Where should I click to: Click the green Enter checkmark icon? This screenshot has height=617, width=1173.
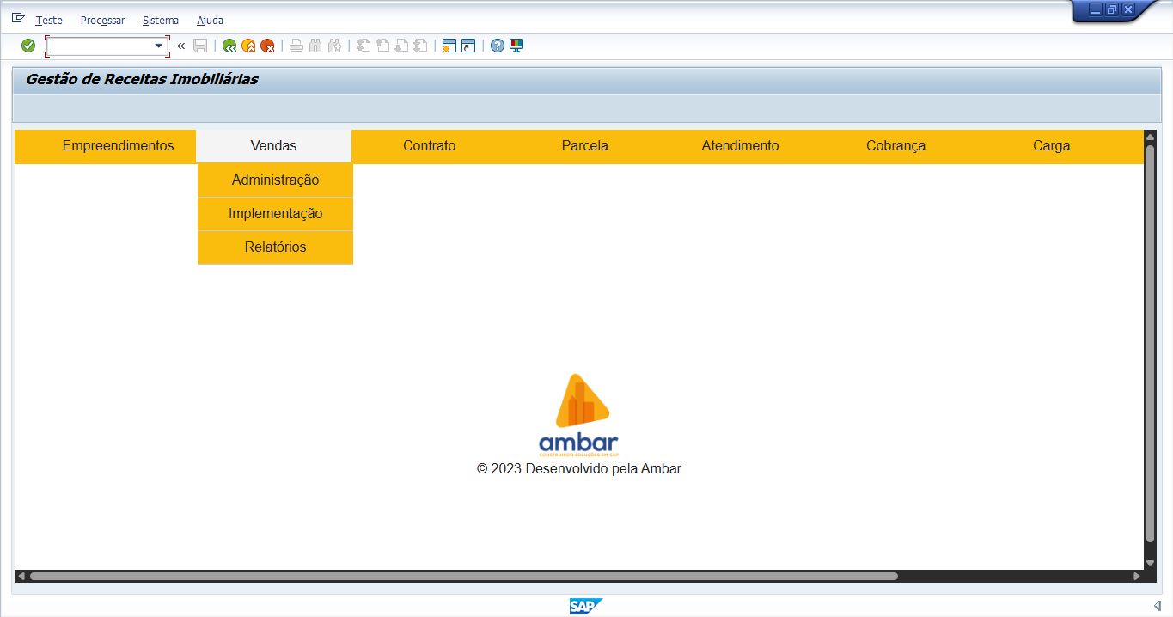click(28, 46)
